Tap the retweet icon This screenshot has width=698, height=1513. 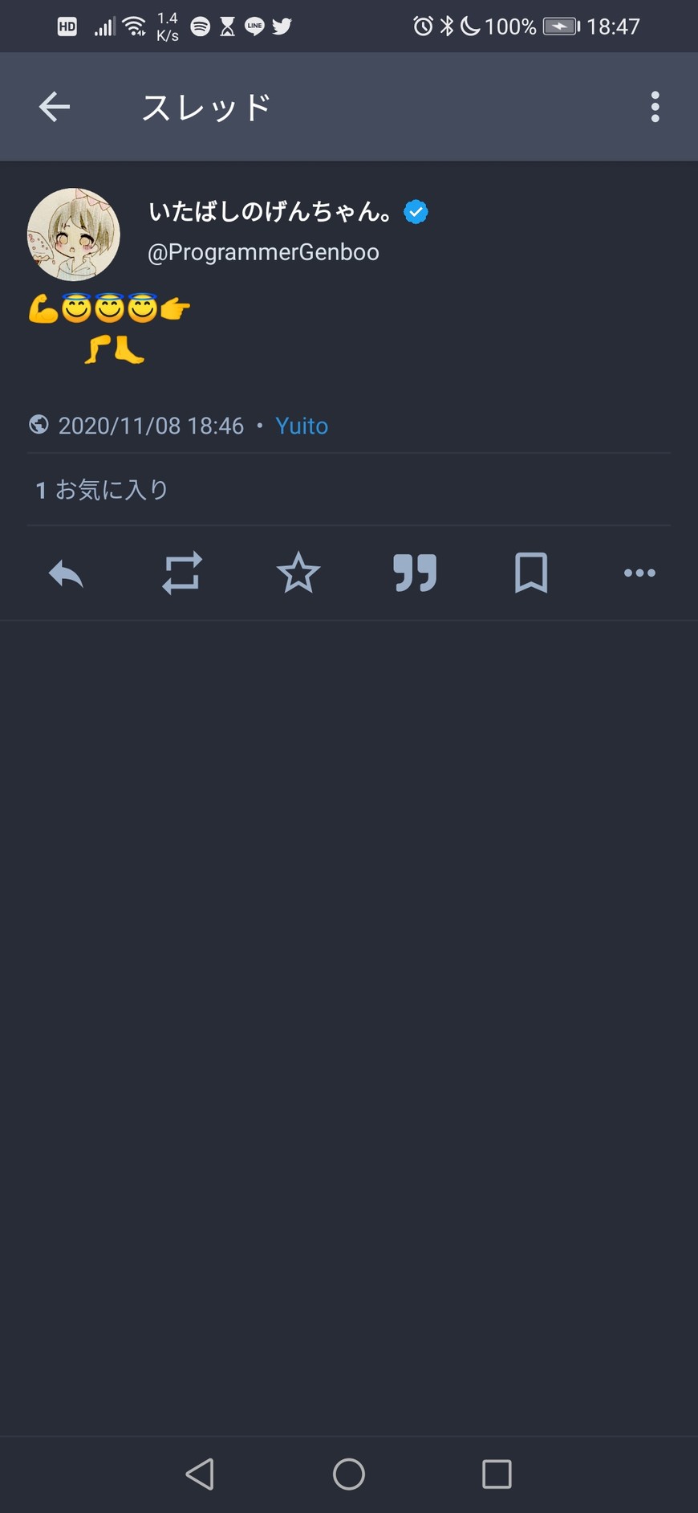(182, 573)
